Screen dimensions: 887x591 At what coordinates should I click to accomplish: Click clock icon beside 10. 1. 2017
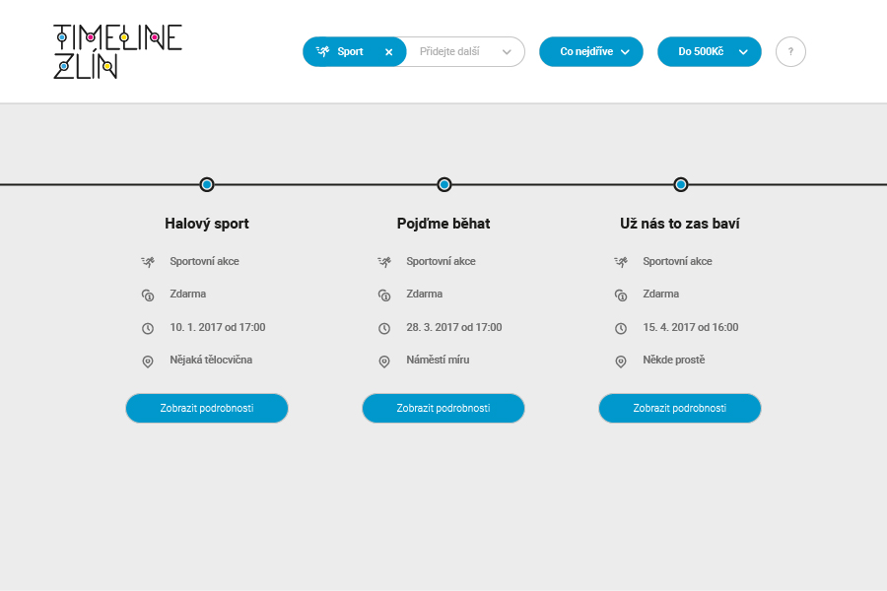148,328
